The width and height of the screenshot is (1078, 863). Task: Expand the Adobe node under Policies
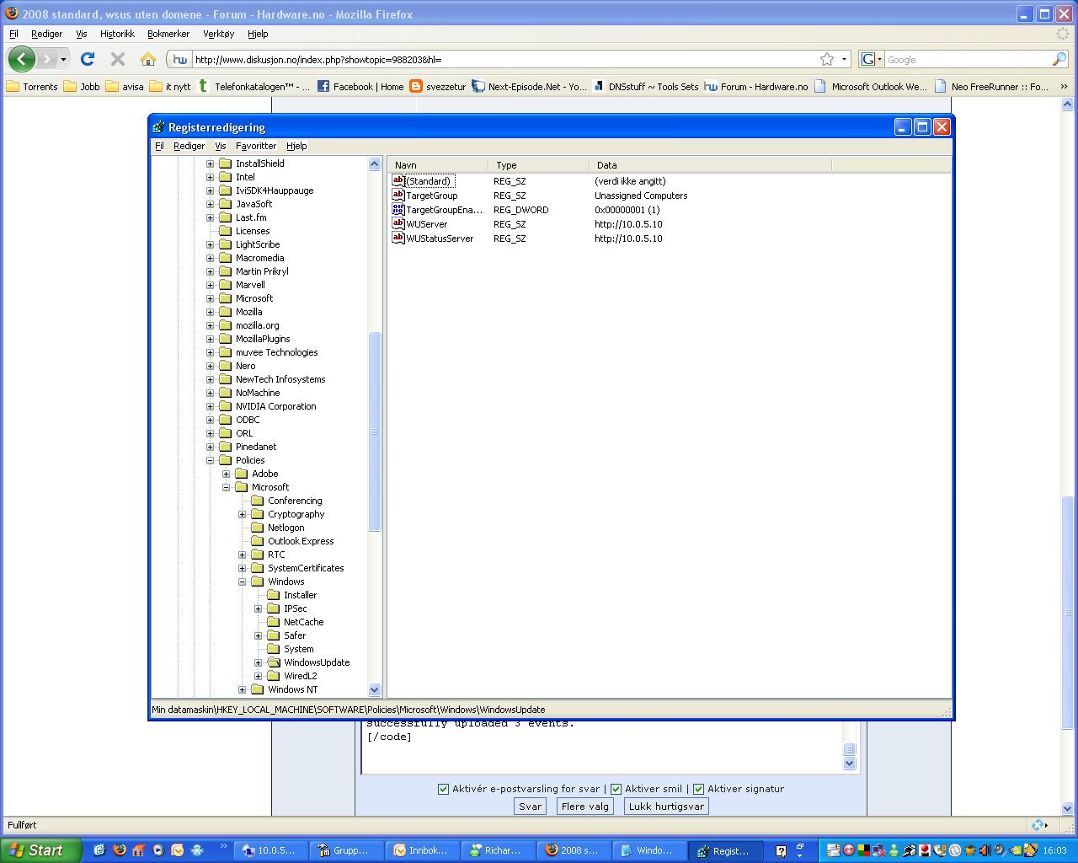pos(226,474)
